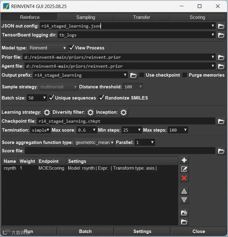The width and height of the screenshot is (228, 237).
Task: Enable Purge memories option
Action: (184, 75)
